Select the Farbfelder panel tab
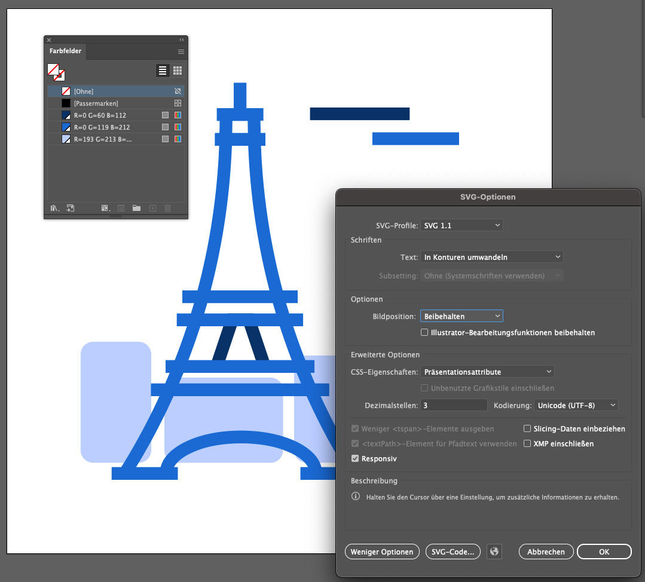The width and height of the screenshot is (645, 582). click(65, 51)
